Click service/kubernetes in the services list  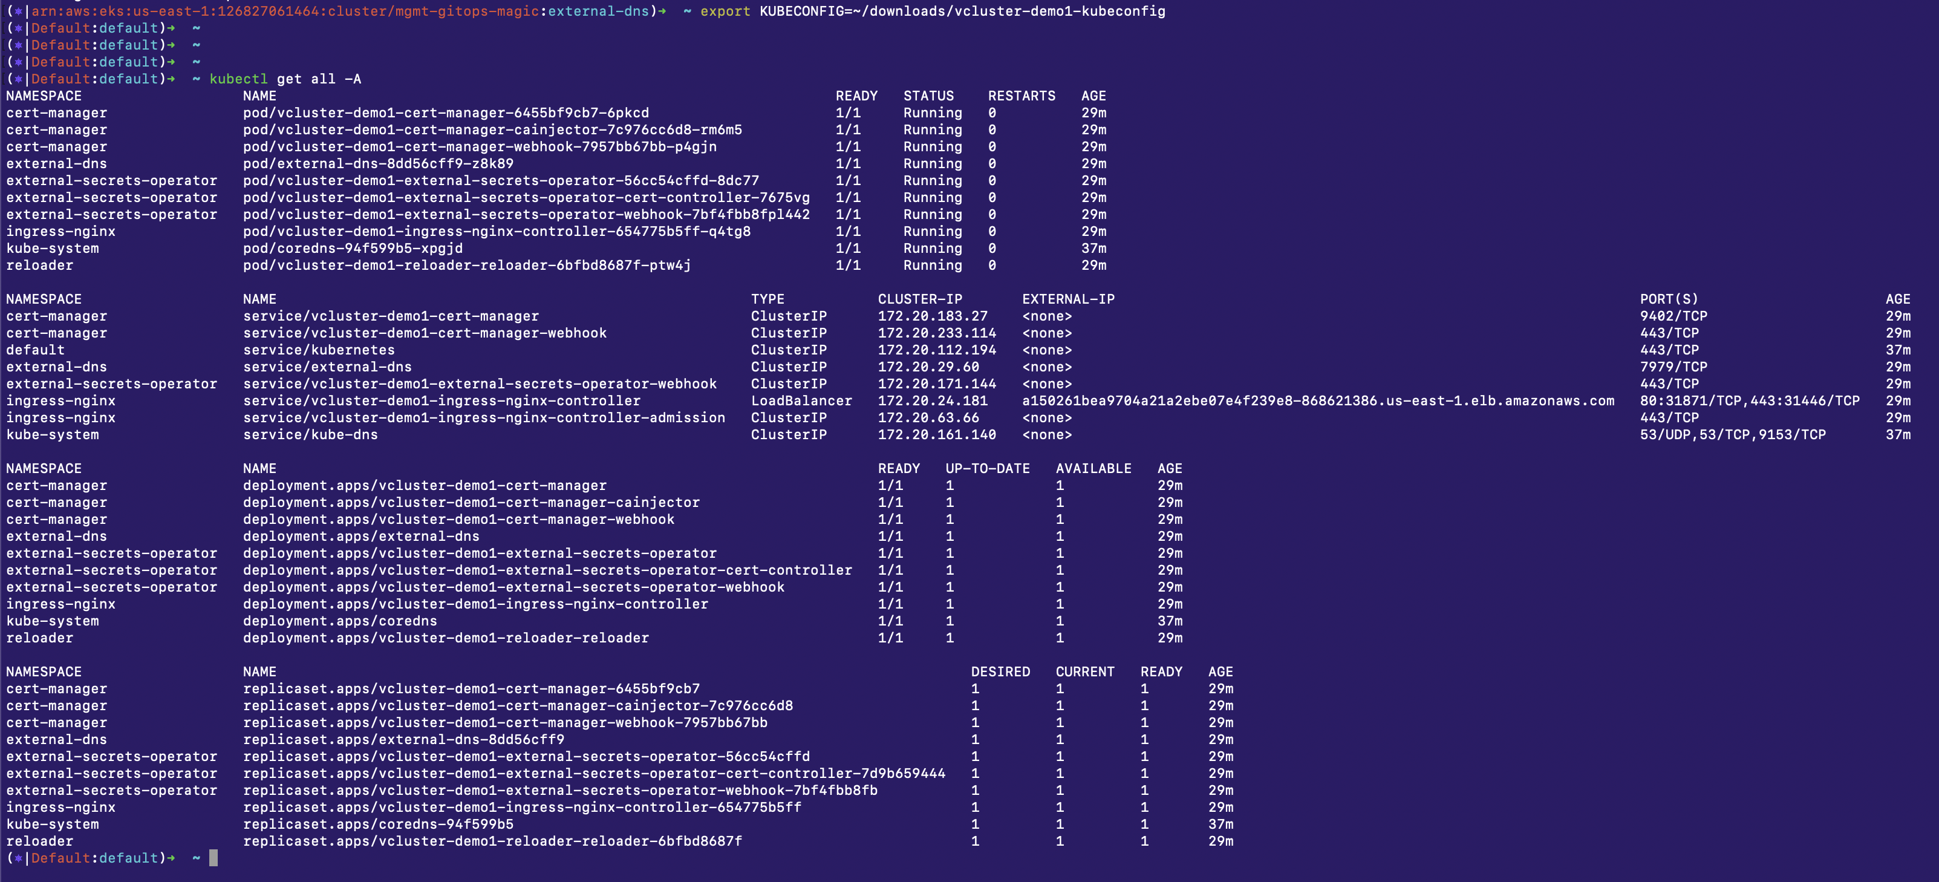319,350
